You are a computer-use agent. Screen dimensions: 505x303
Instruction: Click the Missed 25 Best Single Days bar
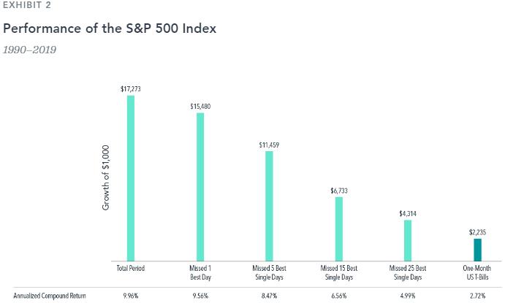[x=408, y=239]
